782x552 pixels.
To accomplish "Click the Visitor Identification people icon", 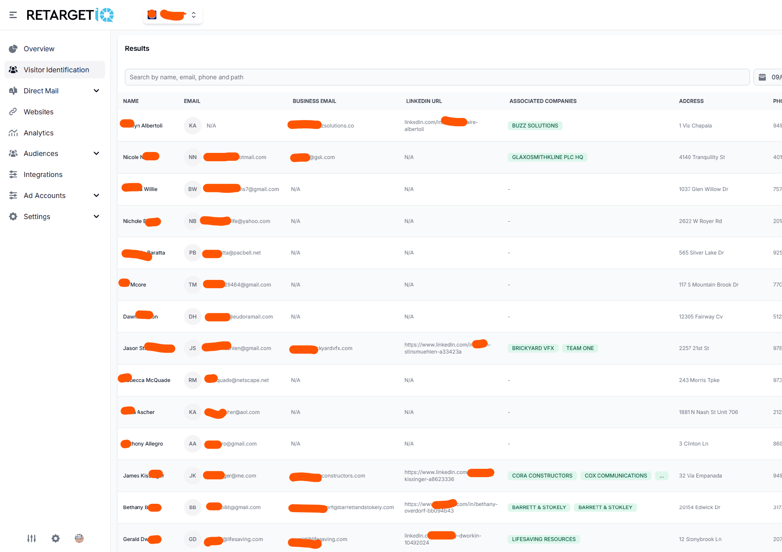I will click(x=13, y=70).
